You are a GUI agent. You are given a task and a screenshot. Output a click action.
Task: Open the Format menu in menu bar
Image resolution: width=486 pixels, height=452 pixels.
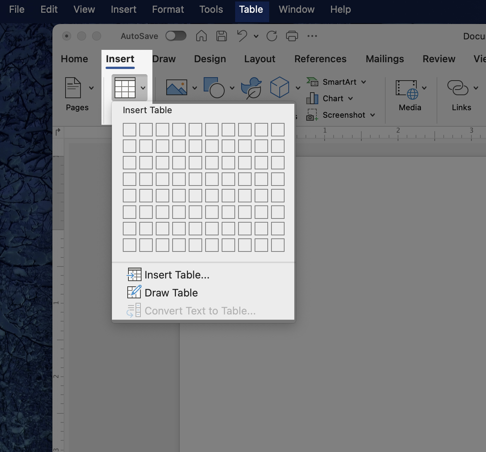coord(168,9)
